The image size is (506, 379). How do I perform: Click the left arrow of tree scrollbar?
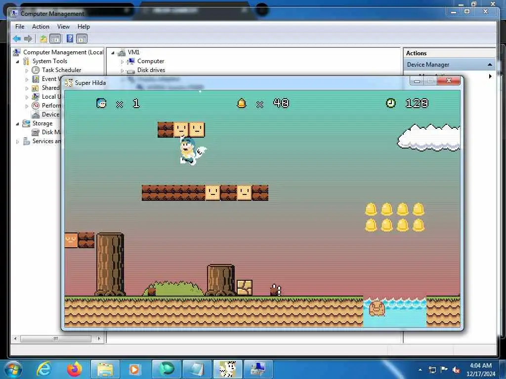pyautogui.click(x=15, y=339)
